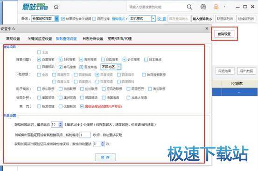Image resolution: width=258 pixels, height=171 pixels.
Task: Uncheck the 必应搜索 checkbox
Action: click(x=125, y=60)
